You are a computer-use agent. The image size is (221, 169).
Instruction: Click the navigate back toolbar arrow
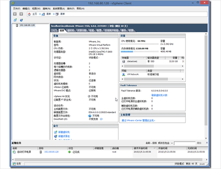point(15,14)
